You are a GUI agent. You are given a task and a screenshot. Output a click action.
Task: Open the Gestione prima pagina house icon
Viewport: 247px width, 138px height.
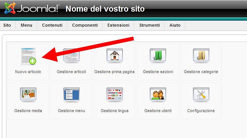tap(115, 55)
